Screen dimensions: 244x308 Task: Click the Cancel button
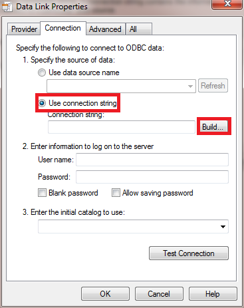159,294
